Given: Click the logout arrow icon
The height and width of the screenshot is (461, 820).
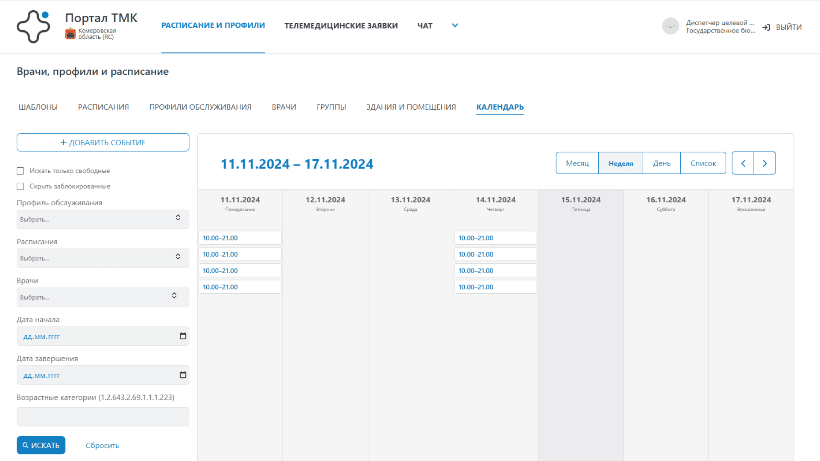Looking at the screenshot, I should pos(766,27).
